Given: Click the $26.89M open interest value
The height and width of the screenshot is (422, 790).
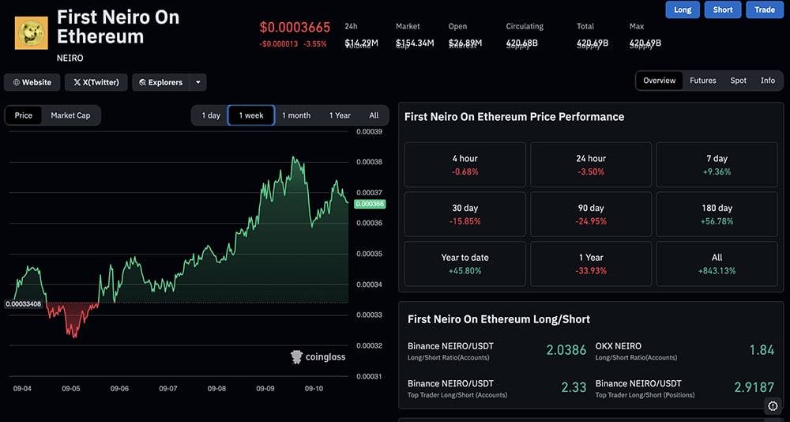Looking at the screenshot, I should [x=465, y=43].
